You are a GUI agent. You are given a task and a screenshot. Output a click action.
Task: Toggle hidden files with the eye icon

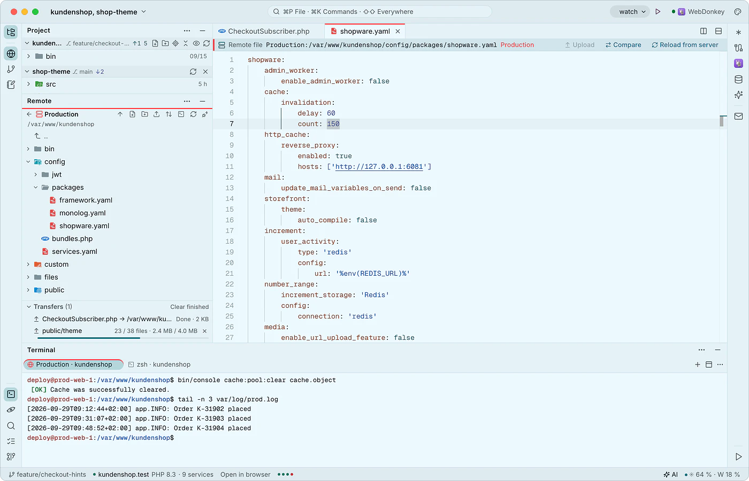coord(196,43)
